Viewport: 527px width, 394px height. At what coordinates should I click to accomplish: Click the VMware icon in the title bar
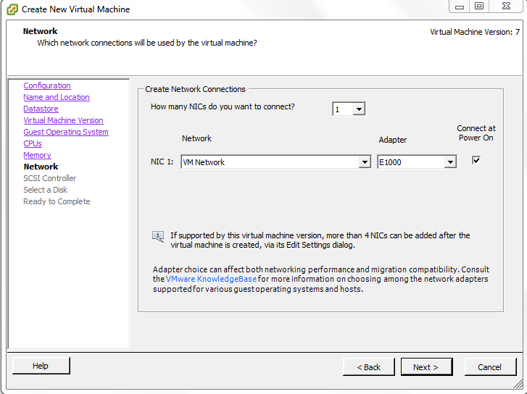(x=10, y=9)
